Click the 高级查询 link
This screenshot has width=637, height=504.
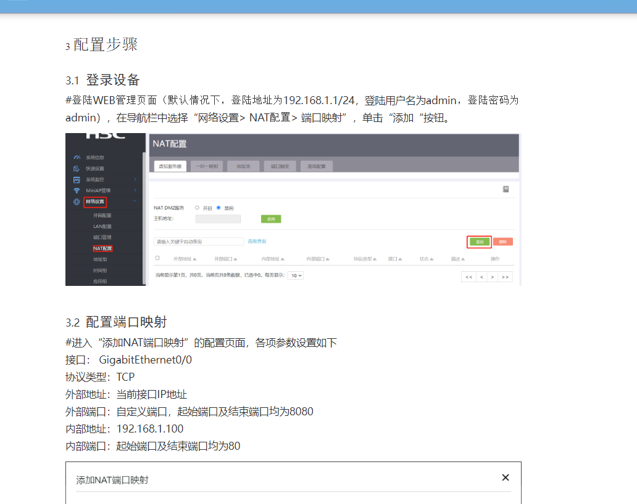(x=257, y=242)
